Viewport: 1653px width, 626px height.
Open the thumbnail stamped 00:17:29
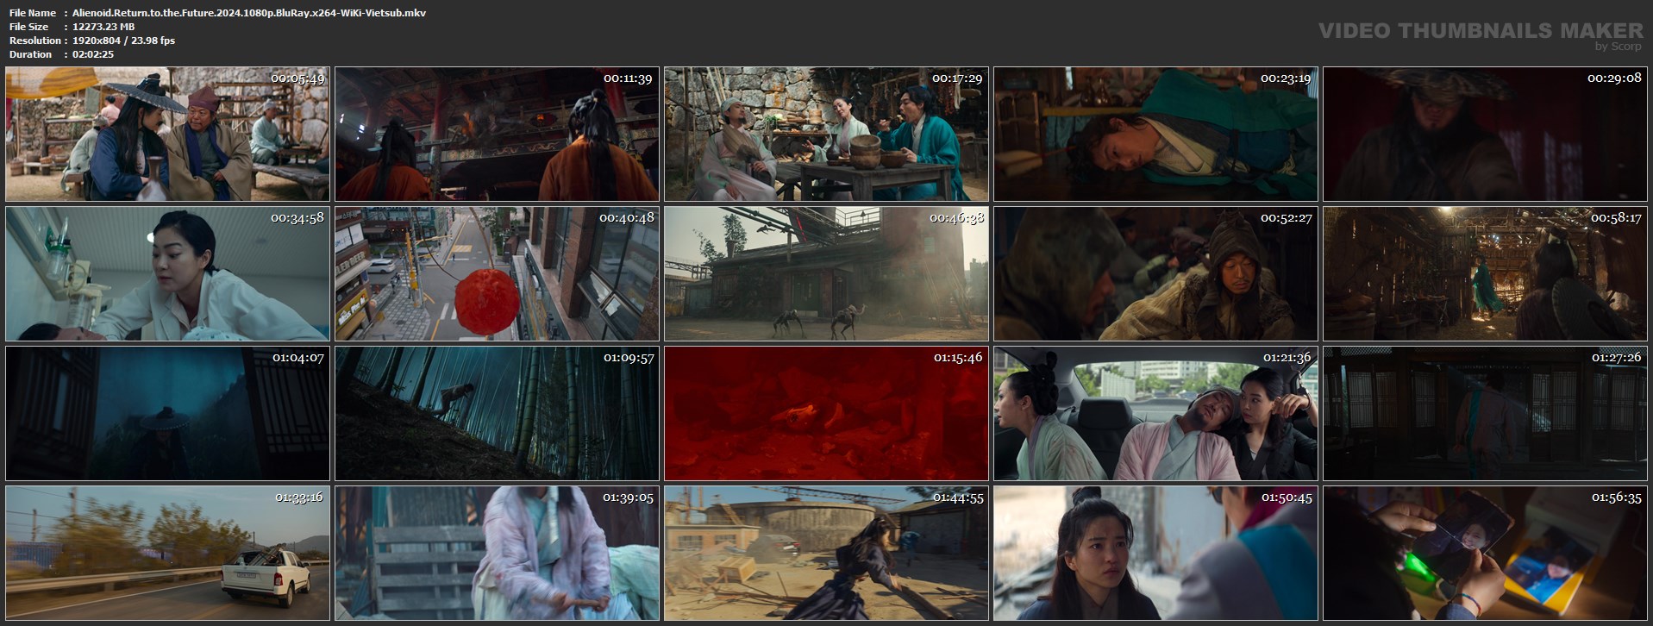[x=826, y=135]
